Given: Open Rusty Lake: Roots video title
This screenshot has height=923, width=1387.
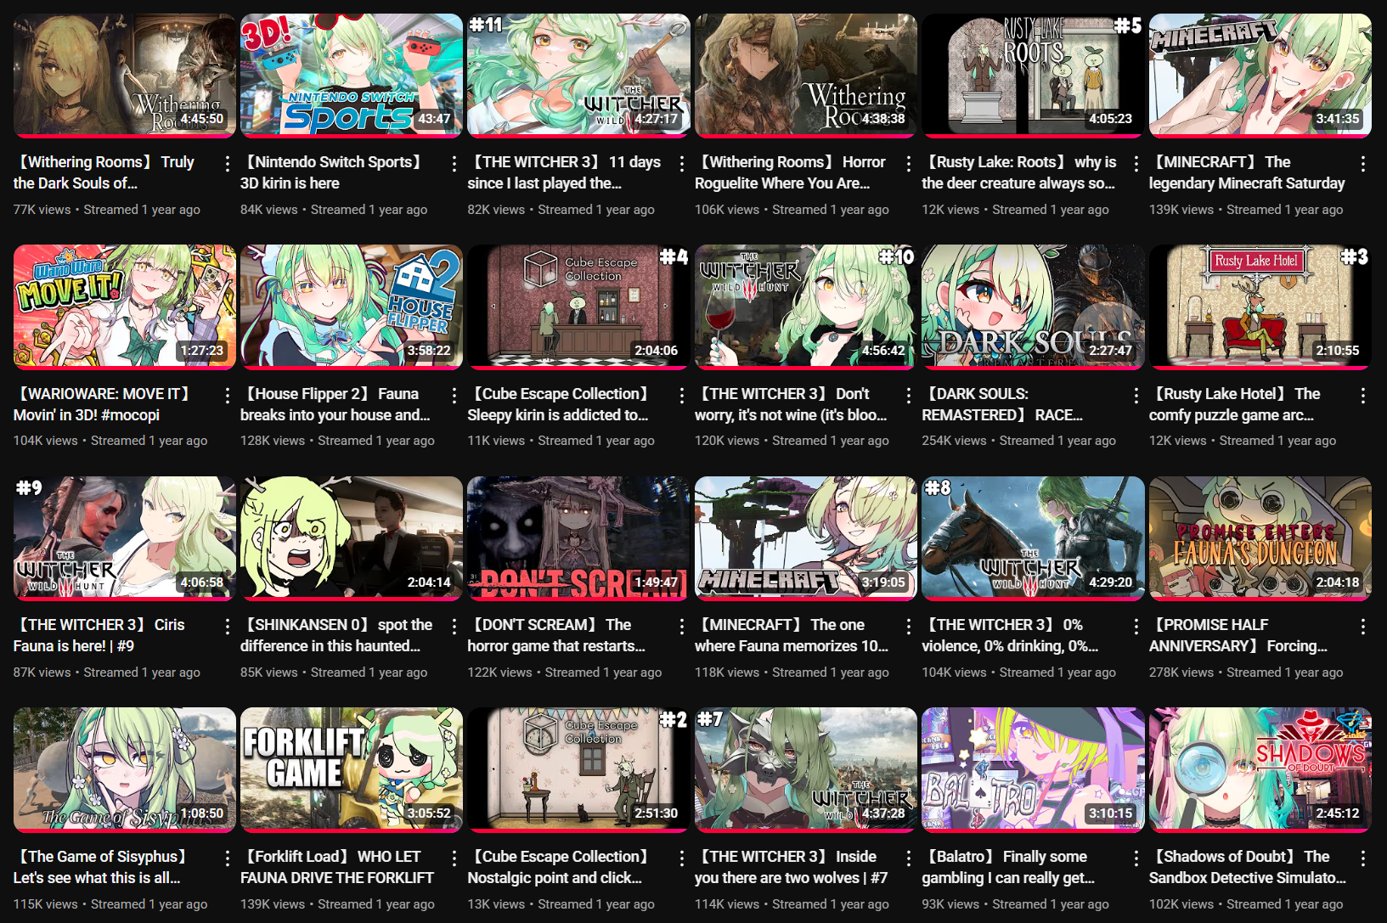Looking at the screenshot, I should [1019, 172].
